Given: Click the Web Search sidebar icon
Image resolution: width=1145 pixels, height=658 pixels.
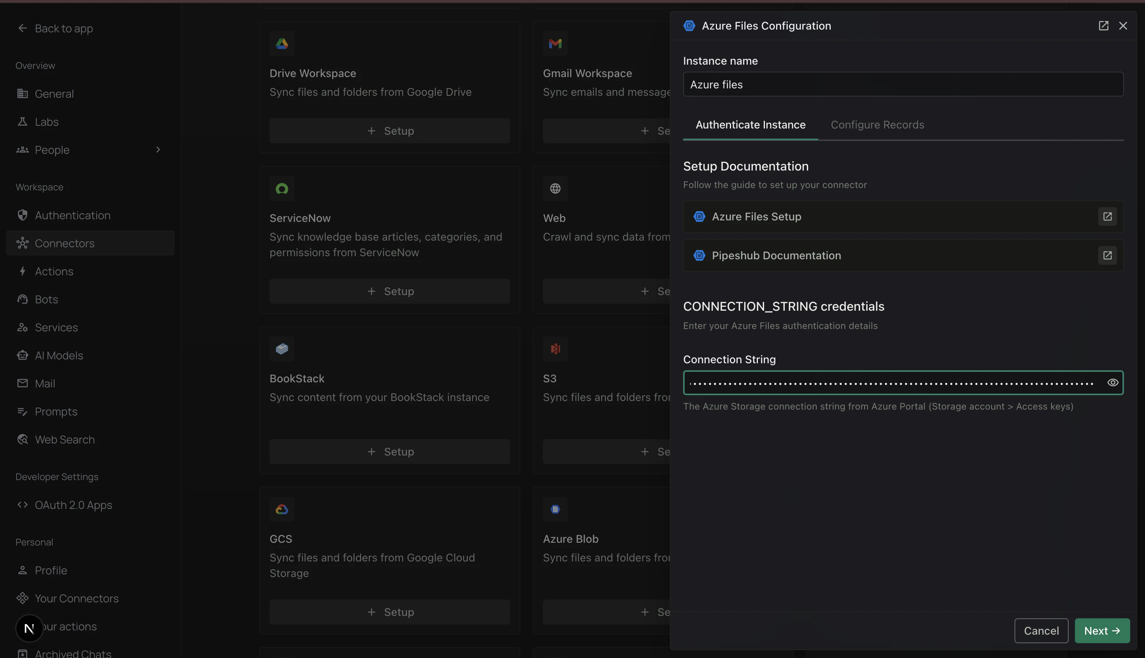Looking at the screenshot, I should (x=23, y=439).
